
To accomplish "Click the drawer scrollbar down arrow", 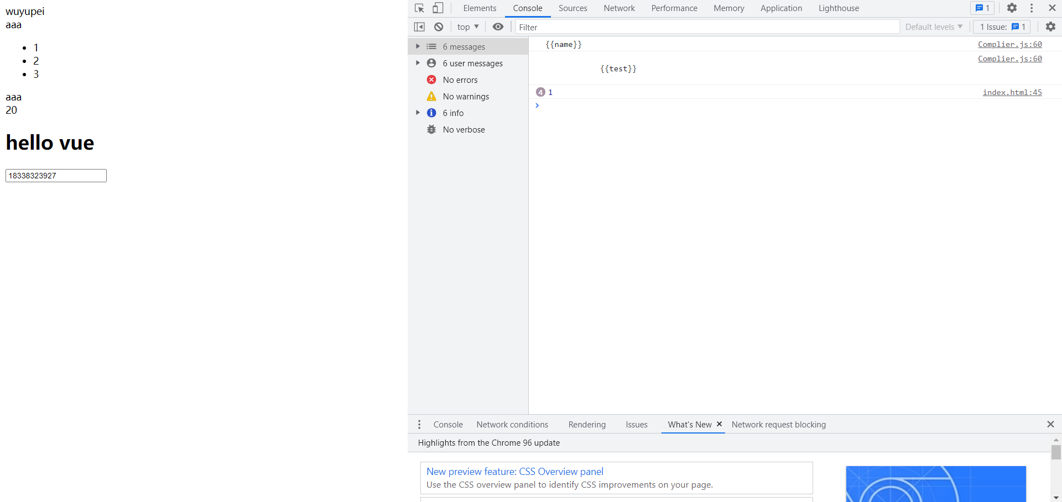I will (1056, 498).
